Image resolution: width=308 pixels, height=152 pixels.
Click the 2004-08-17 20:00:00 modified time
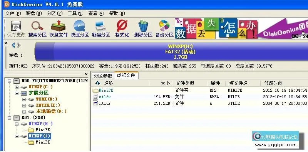point(285,103)
